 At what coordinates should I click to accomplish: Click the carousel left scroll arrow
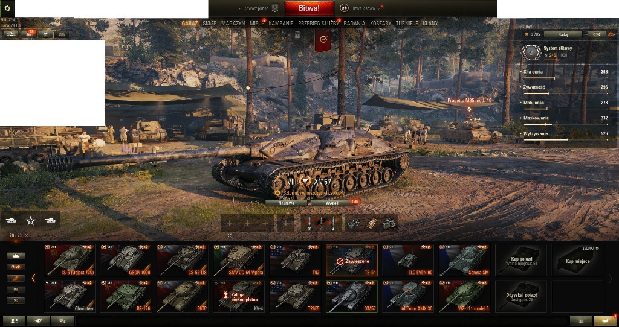(x=34, y=278)
